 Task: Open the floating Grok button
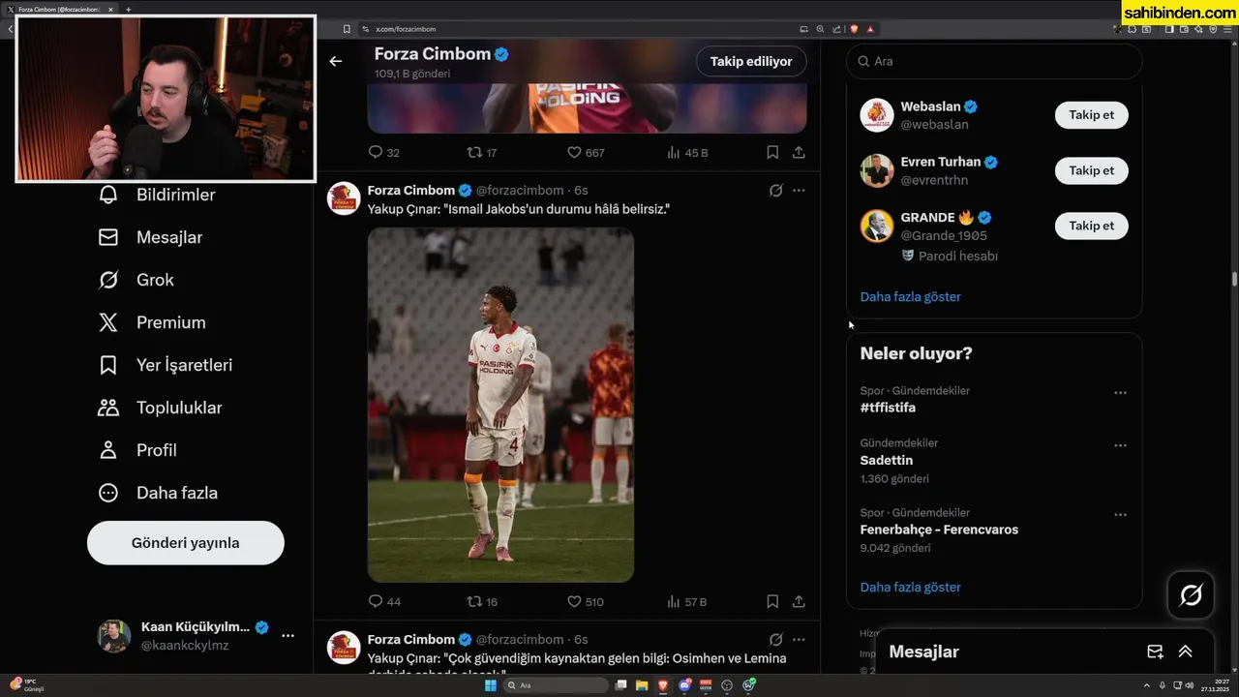click(x=1192, y=595)
